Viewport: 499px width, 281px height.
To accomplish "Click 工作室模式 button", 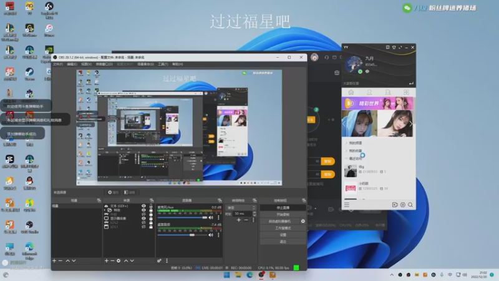I will click(x=283, y=228).
